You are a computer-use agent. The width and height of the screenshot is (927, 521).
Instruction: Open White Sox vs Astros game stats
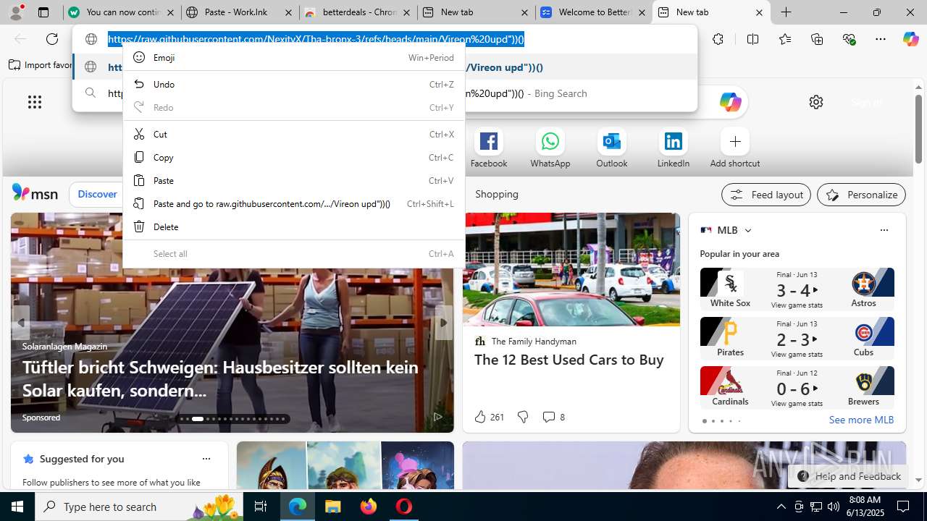[x=797, y=289]
